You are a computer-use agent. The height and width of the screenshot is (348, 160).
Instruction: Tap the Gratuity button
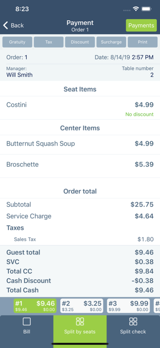click(17, 42)
